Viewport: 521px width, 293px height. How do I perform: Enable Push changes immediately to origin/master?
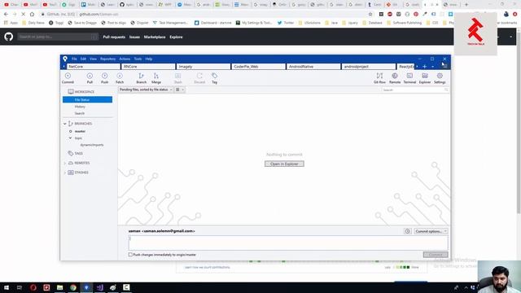coord(130,255)
